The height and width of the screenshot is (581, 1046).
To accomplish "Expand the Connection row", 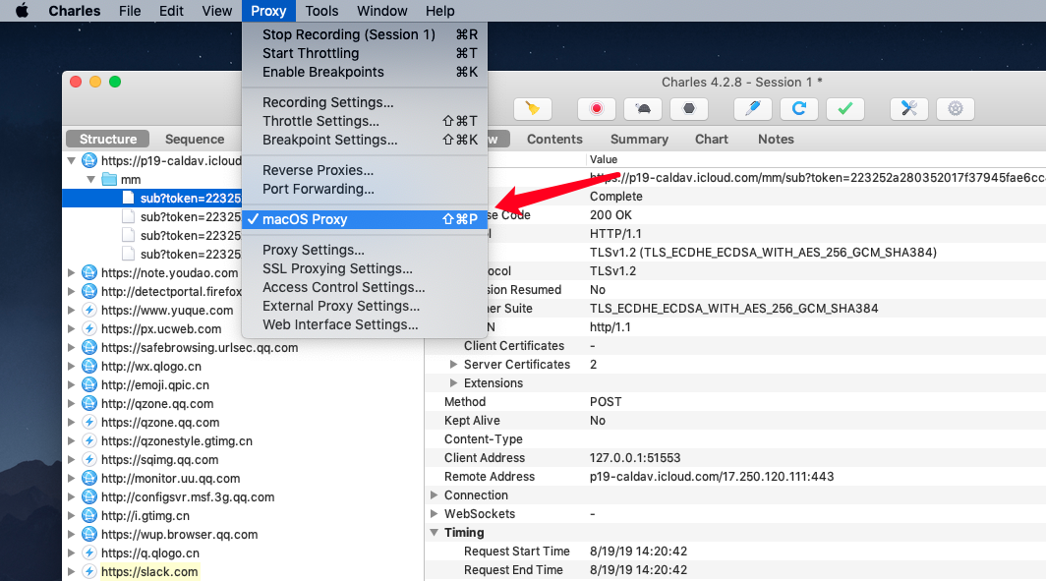I will point(435,494).
